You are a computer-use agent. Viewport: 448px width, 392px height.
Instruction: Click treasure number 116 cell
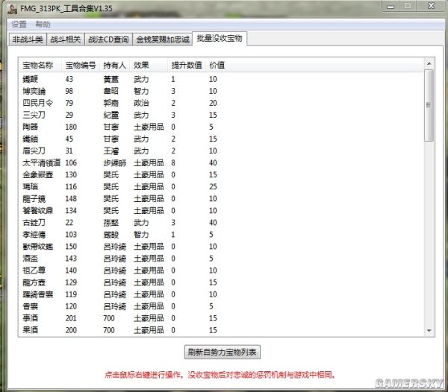pyautogui.click(x=71, y=187)
